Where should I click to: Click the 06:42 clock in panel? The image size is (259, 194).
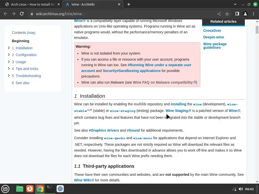point(249,189)
